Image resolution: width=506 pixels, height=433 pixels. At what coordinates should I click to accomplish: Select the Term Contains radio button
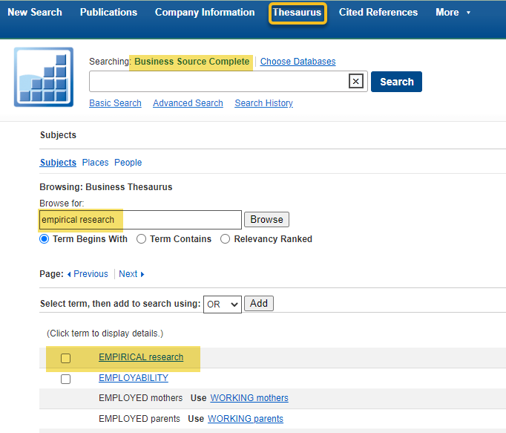pyautogui.click(x=142, y=239)
